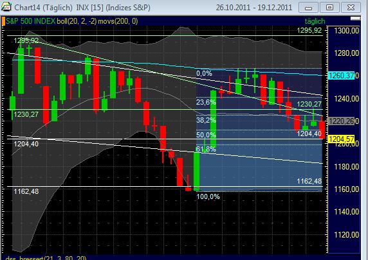Click the 61,8% Fibonacci level label

click(x=206, y=149)
